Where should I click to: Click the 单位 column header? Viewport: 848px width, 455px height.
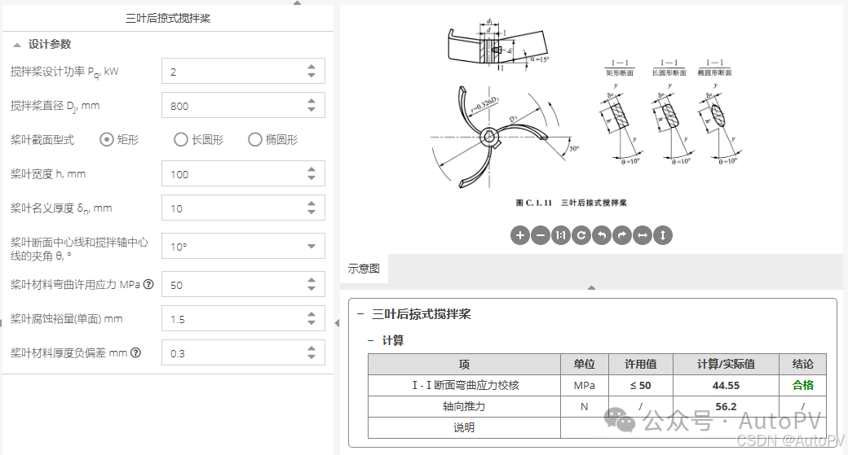tap(585, 365)
